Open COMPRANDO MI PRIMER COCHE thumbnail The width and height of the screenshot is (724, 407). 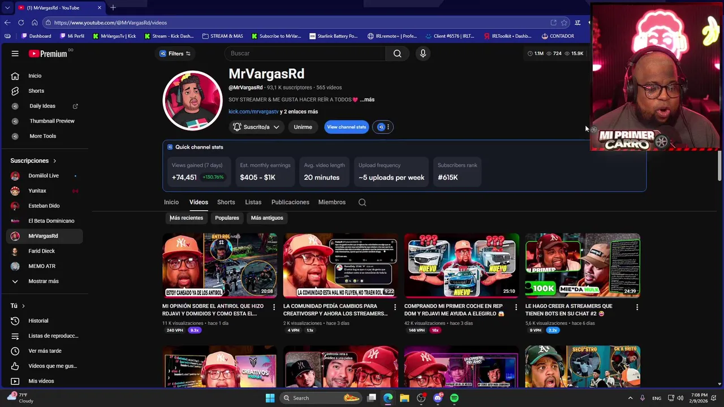coord(462,265)
